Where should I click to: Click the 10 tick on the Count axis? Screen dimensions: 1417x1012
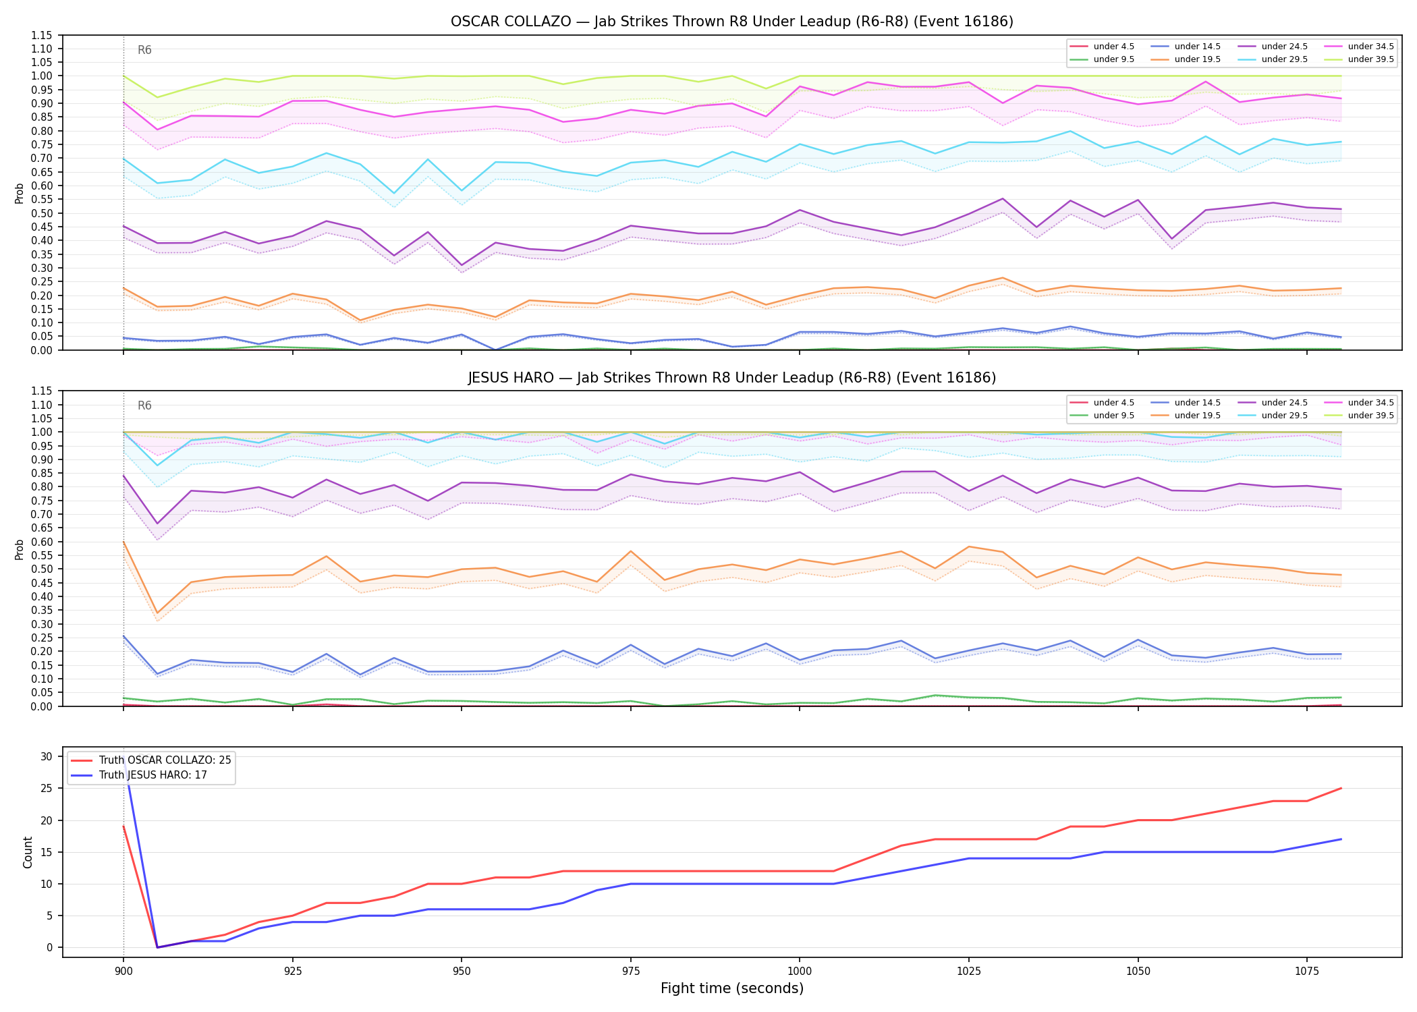coord(47,884)
